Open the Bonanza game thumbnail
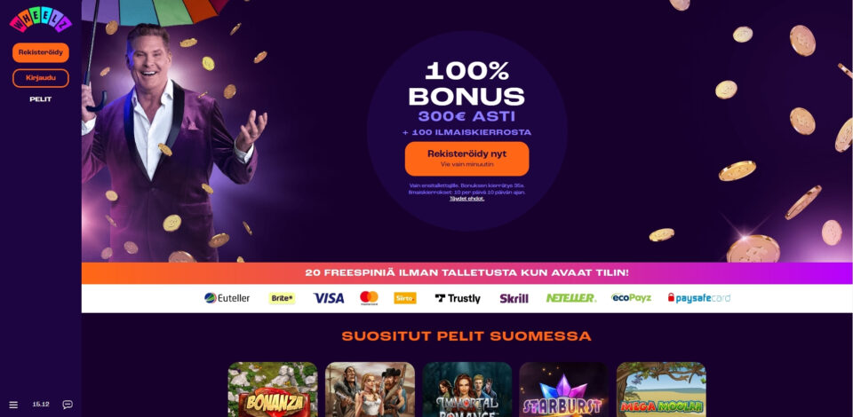Image resolution: width=853 pixels, height=417 pixels. (x=273, y=389)
